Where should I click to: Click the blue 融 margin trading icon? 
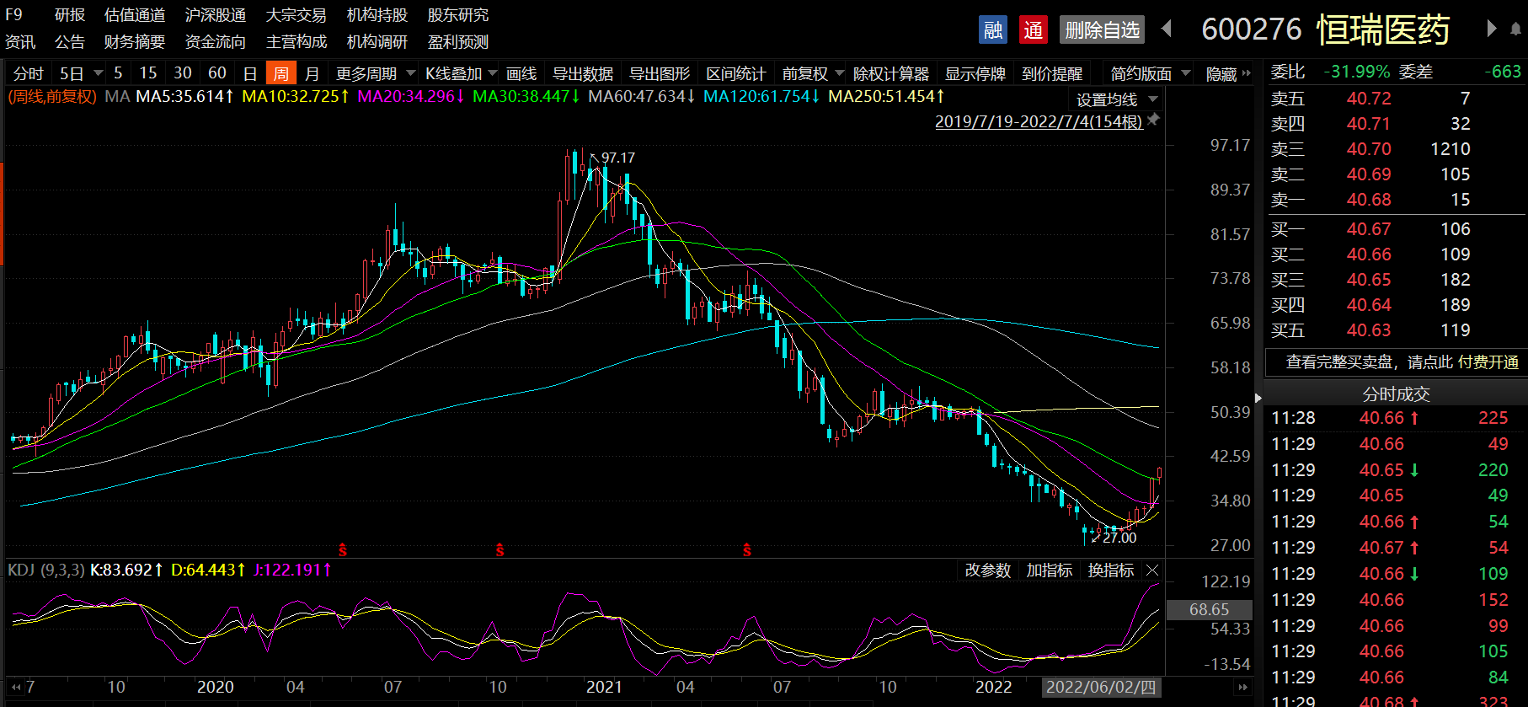click(x=993, y=30)
